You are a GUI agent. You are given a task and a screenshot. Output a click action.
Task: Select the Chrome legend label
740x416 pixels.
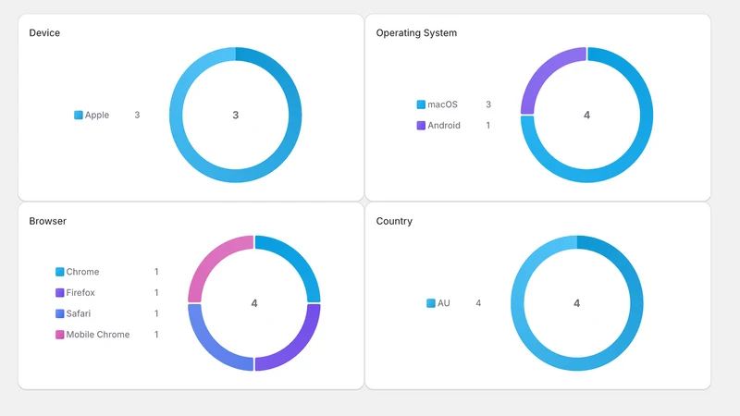point(82,272)
